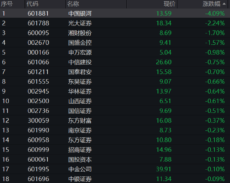
Task: Sort by the 涨跌幅 column header
Action: 211,4
